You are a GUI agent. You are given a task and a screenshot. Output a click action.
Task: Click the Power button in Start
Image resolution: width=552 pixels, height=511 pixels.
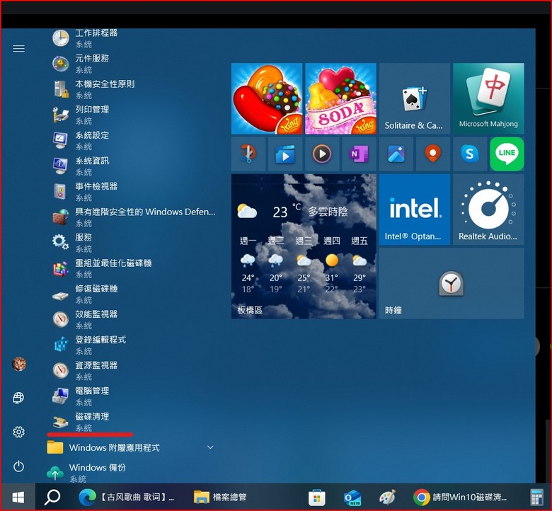point(18,466)
